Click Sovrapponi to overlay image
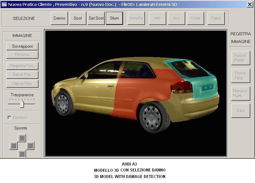255x183 pixels. 22,46
